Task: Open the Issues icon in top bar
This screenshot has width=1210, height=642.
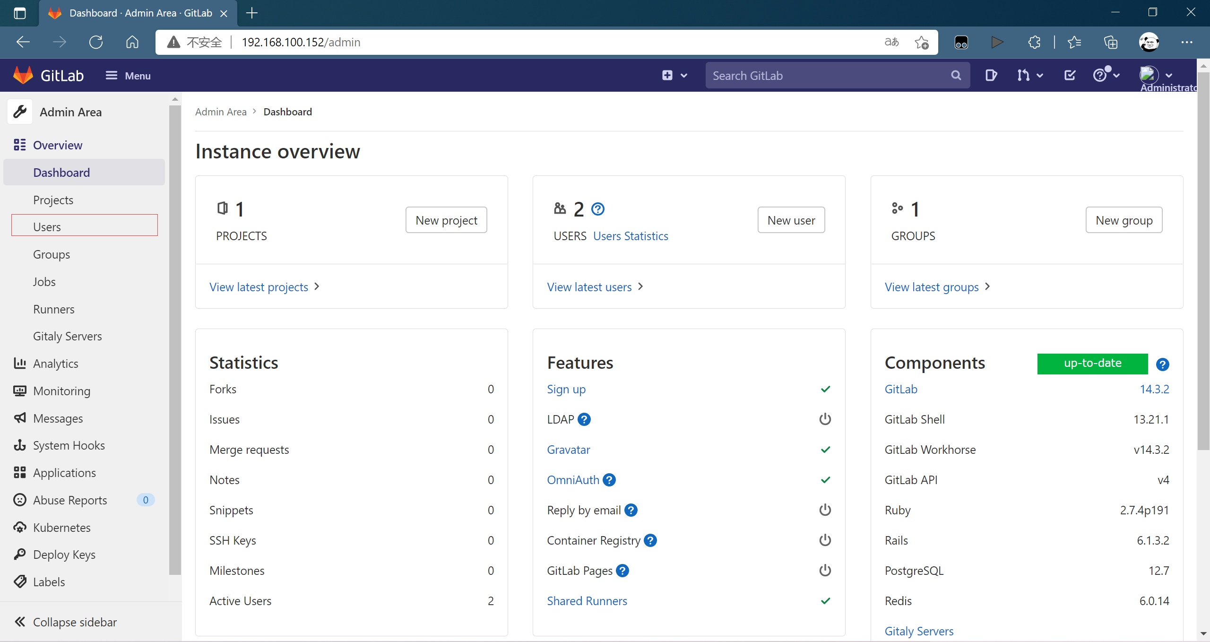Action: coord(991,75)
